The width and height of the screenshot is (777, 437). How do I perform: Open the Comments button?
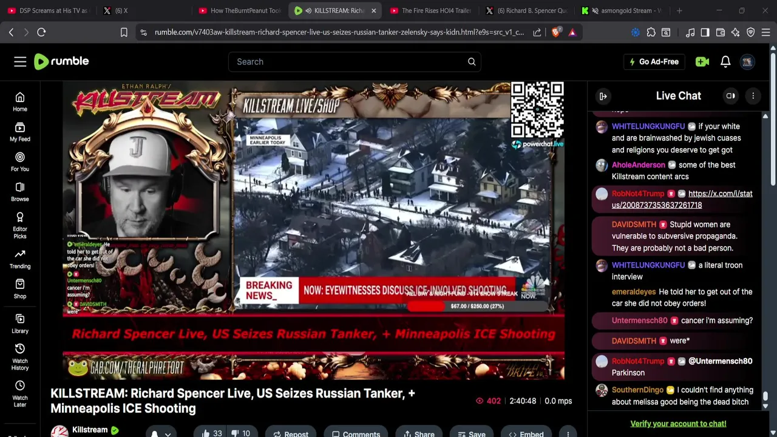(356, 433)
